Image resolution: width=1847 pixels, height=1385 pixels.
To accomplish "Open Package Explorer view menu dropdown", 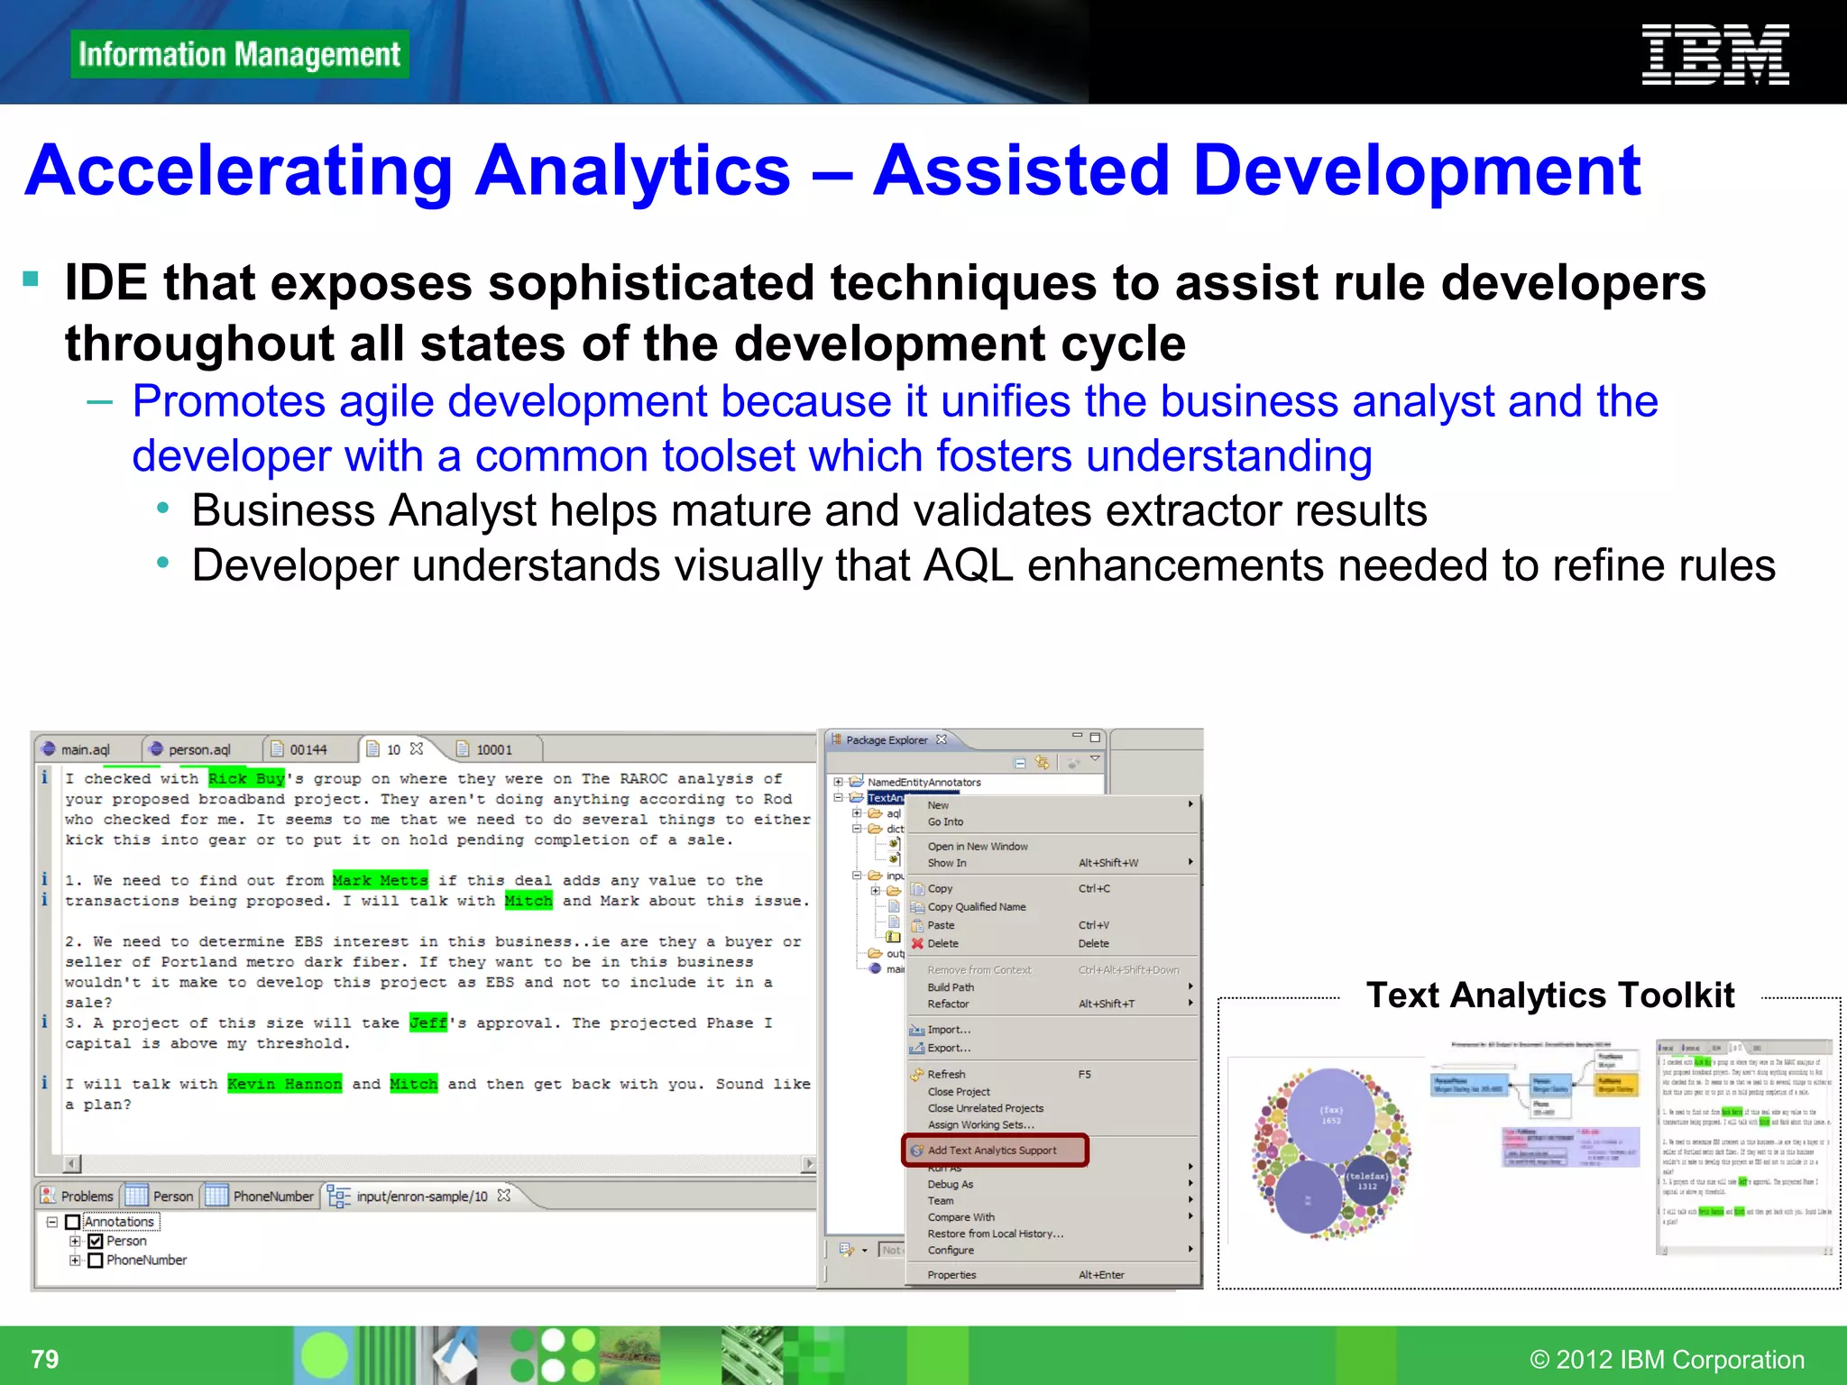I will click(x=1095, y=760).
